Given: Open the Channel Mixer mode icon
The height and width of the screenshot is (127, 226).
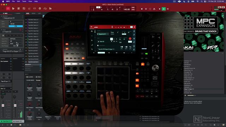Looking at the screenshot, I should click(35, 8).
